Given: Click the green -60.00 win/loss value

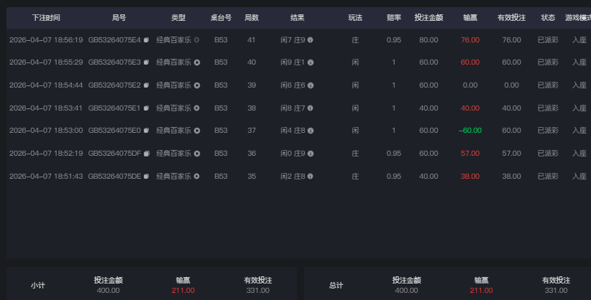Looking at the screenshot, I should (470, 131).
